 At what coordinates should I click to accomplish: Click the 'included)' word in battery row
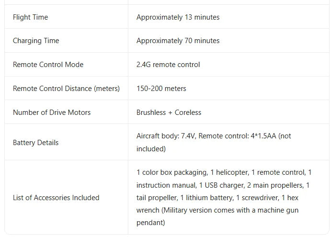point(151,149)
